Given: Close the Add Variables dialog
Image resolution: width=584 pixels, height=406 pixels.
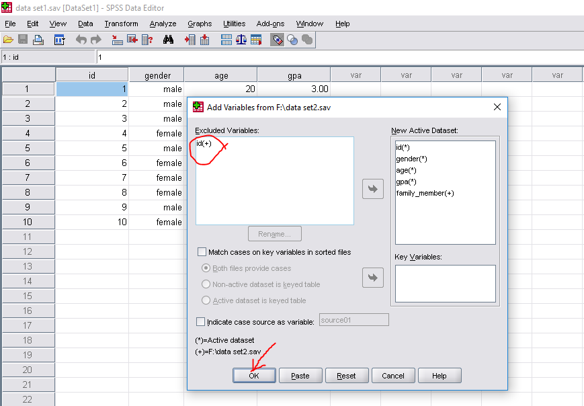Looking at the screenshot, I should [497, 108].
